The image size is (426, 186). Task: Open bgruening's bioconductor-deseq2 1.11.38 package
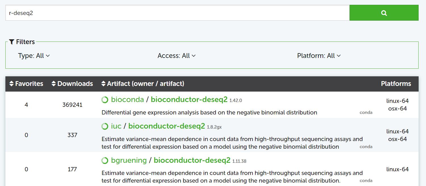(x=192, y=160)
